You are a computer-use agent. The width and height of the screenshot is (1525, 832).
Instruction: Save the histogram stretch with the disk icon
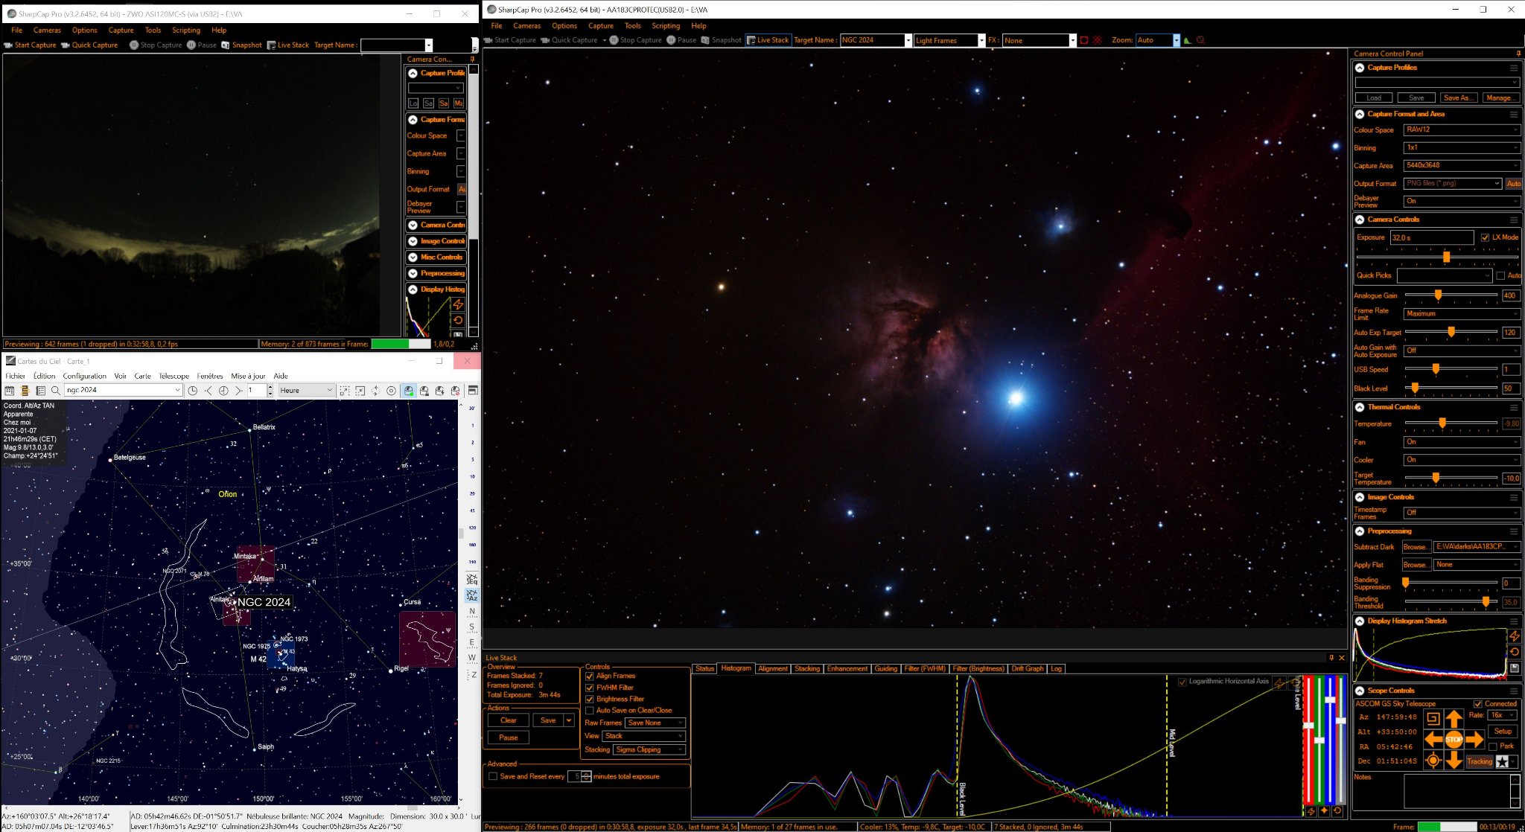1514,668
